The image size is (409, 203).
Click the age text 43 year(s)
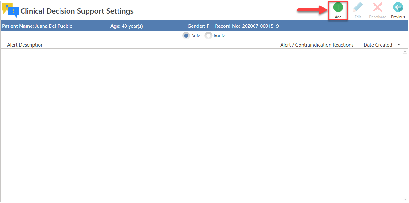pos(132,26)
